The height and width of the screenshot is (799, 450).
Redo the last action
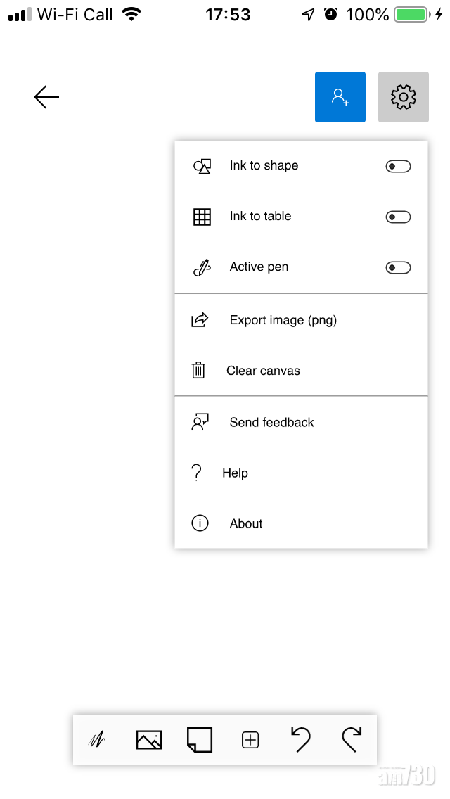352,740
